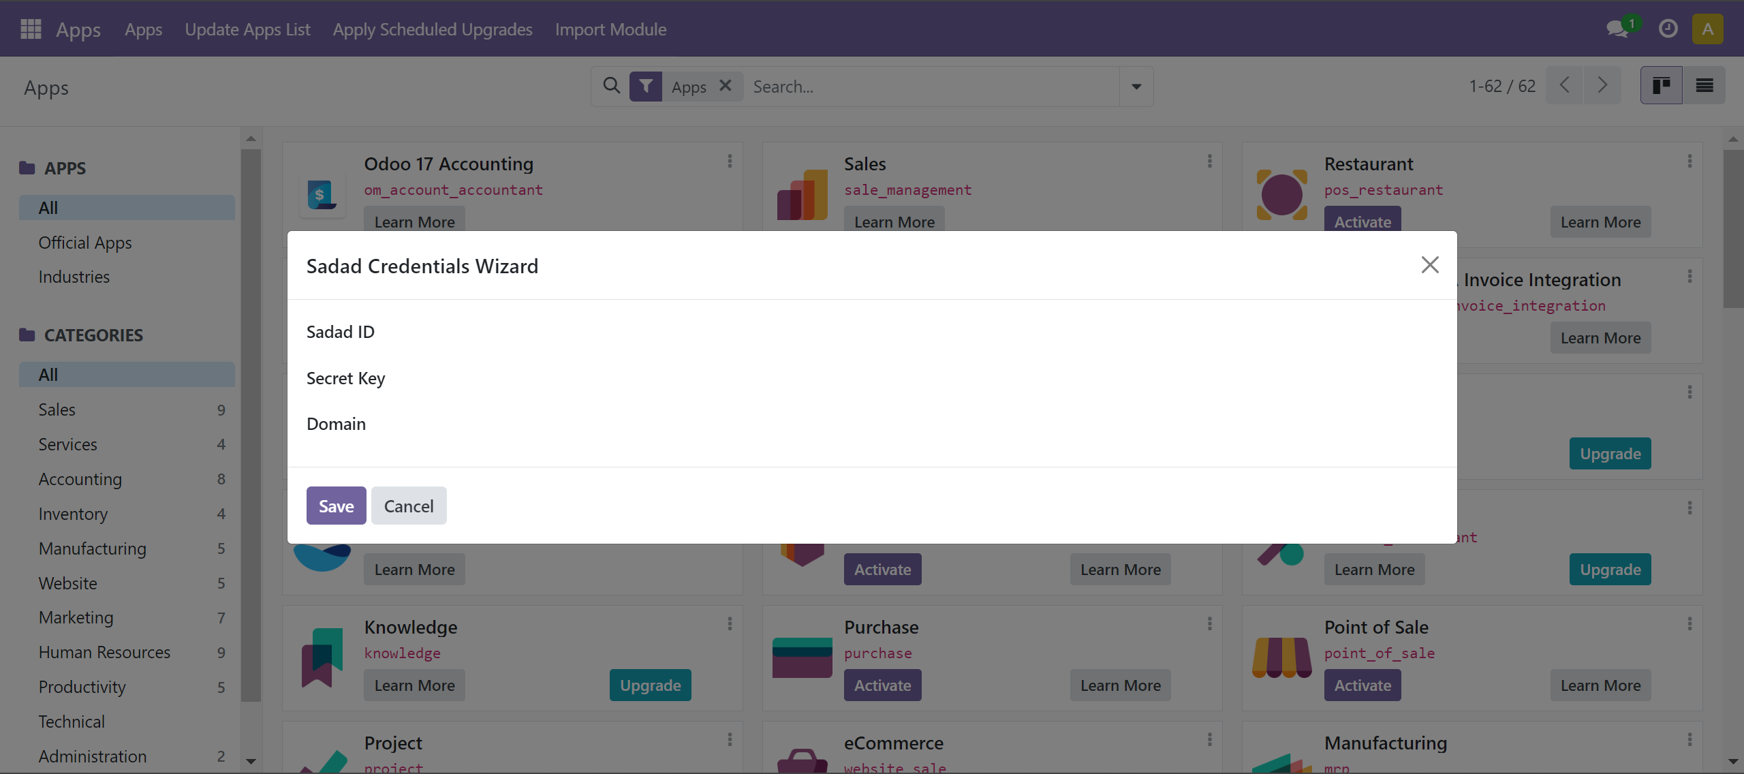Viewport: 1744px width, 774px height.
Task: Open options menu on Point of Sale card
Action: click(1689, 624)
